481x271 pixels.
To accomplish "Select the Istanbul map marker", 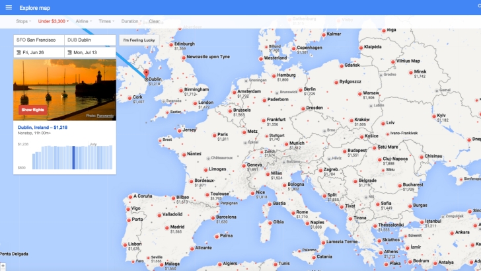I will pos(422,222).
